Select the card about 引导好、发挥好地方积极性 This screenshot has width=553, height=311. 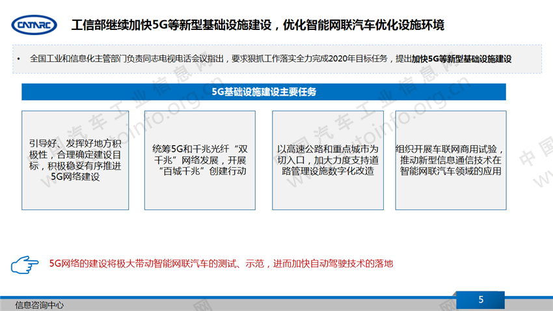(75, 161)
